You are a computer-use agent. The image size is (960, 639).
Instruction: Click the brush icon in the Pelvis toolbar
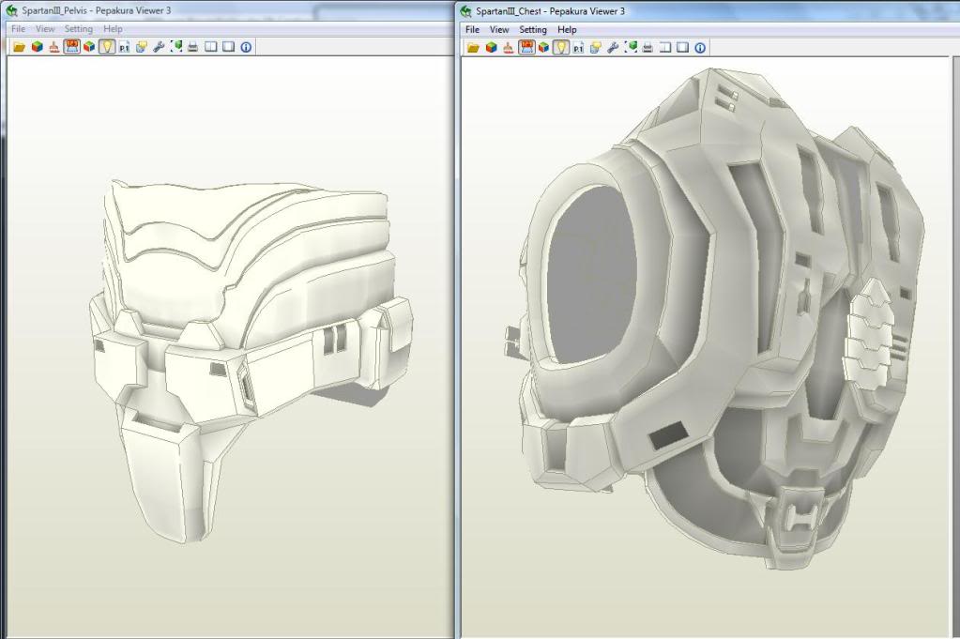click(53, 47)
